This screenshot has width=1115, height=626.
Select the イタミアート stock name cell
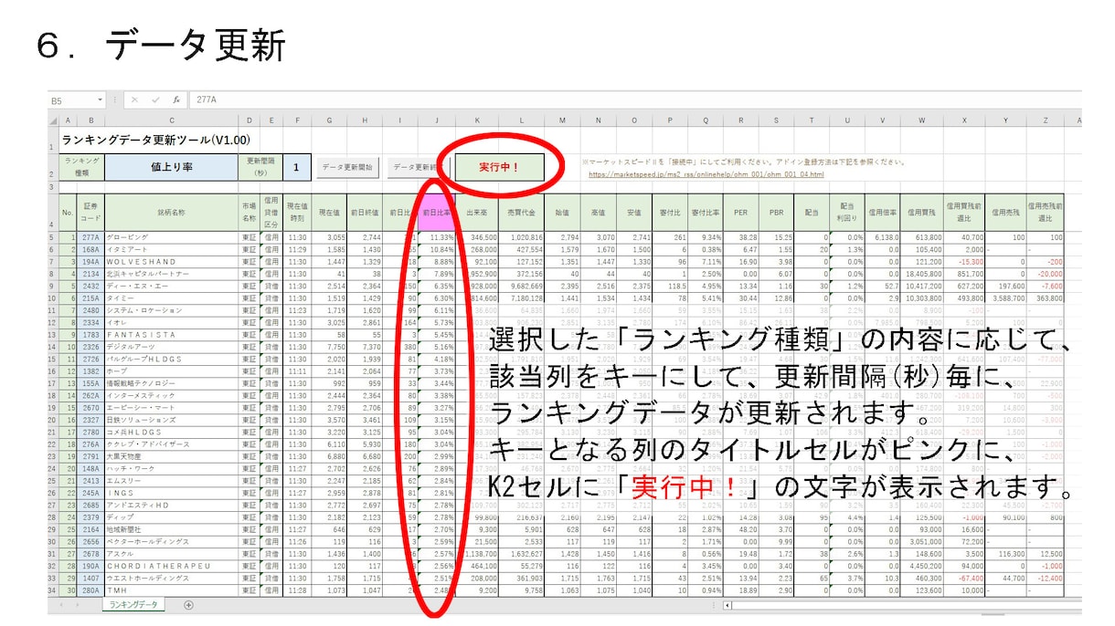click(172, 248)
